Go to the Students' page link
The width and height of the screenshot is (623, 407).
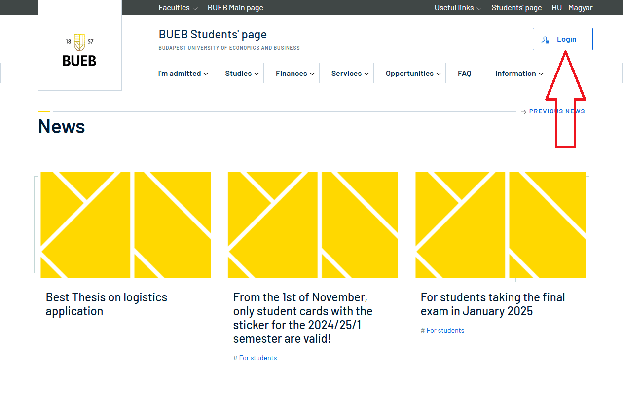516,8
